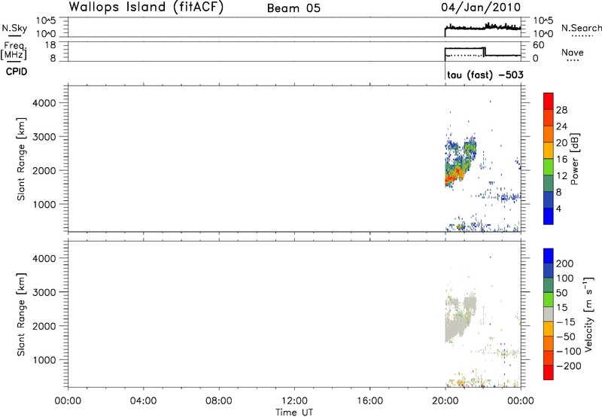Click Power swatch between 24 and 28
This screenshot has height=417, width=602.
(x=549, y=117)
